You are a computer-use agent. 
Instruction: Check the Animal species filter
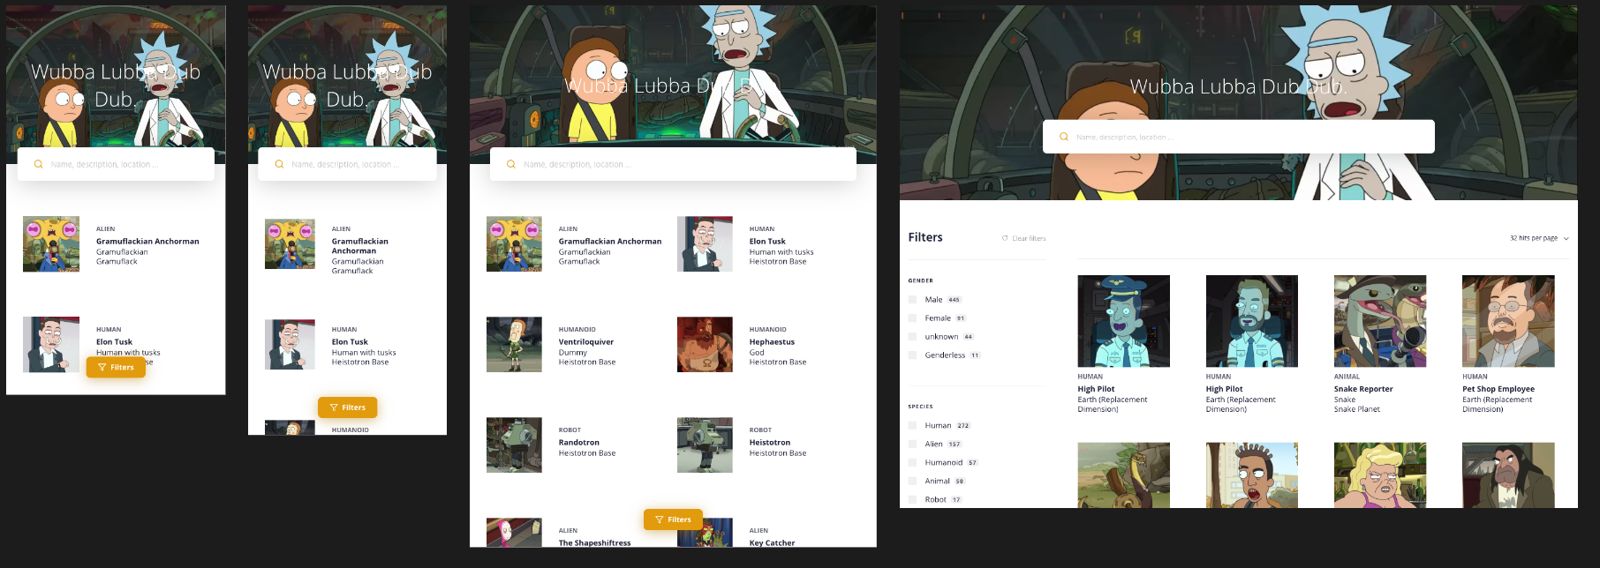point(912,481)
